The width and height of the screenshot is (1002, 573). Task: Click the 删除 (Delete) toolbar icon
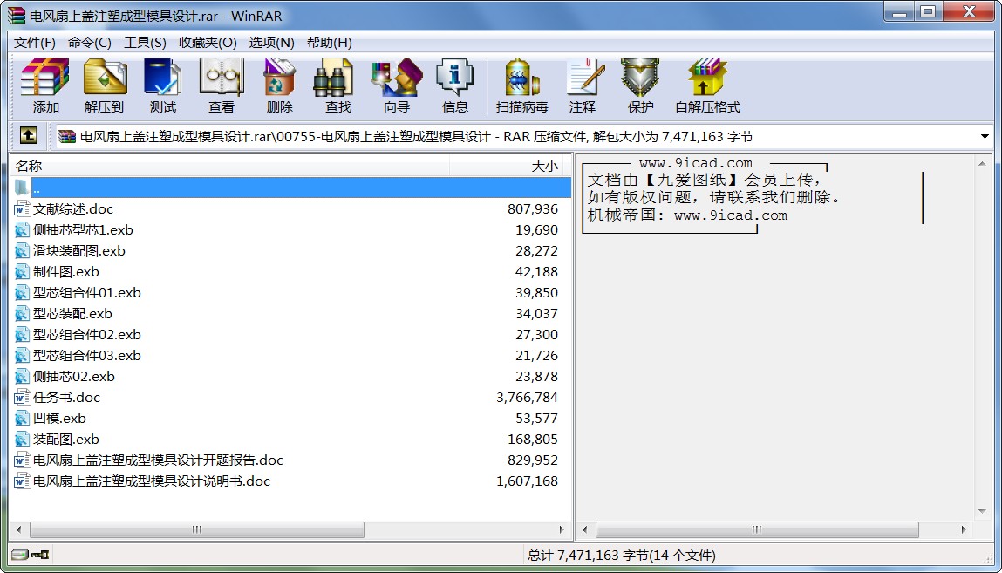(279, 85)
